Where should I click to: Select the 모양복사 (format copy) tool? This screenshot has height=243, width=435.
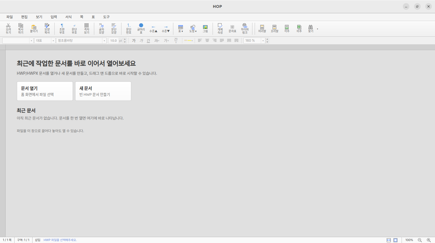pyautogui.click(x=47, y=29)
